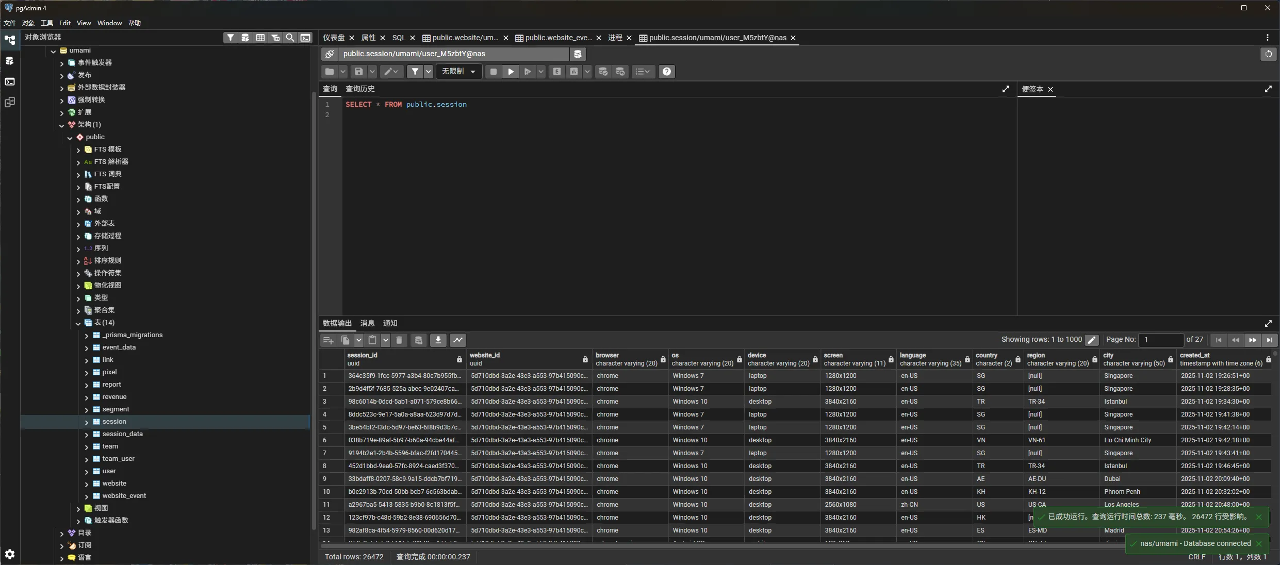Select the session_data table in tree
Viewport: 1280px width, 565px height.
point(122,434)
